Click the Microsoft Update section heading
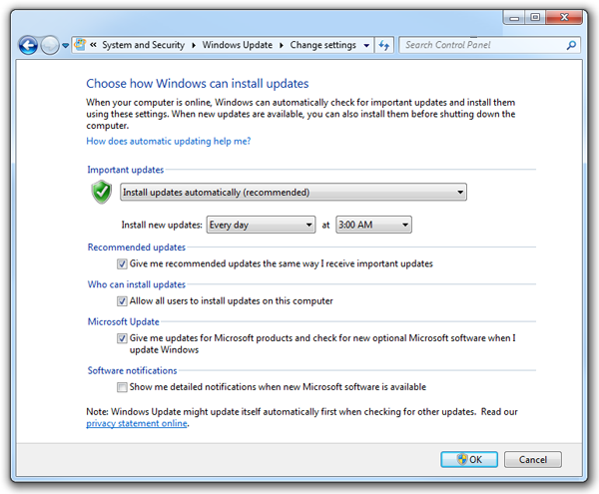The height and width of the screenshot is (494, 599). (124, 321)
